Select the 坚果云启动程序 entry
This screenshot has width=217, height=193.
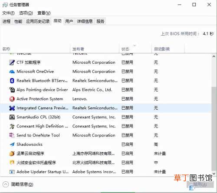point(30,154)
